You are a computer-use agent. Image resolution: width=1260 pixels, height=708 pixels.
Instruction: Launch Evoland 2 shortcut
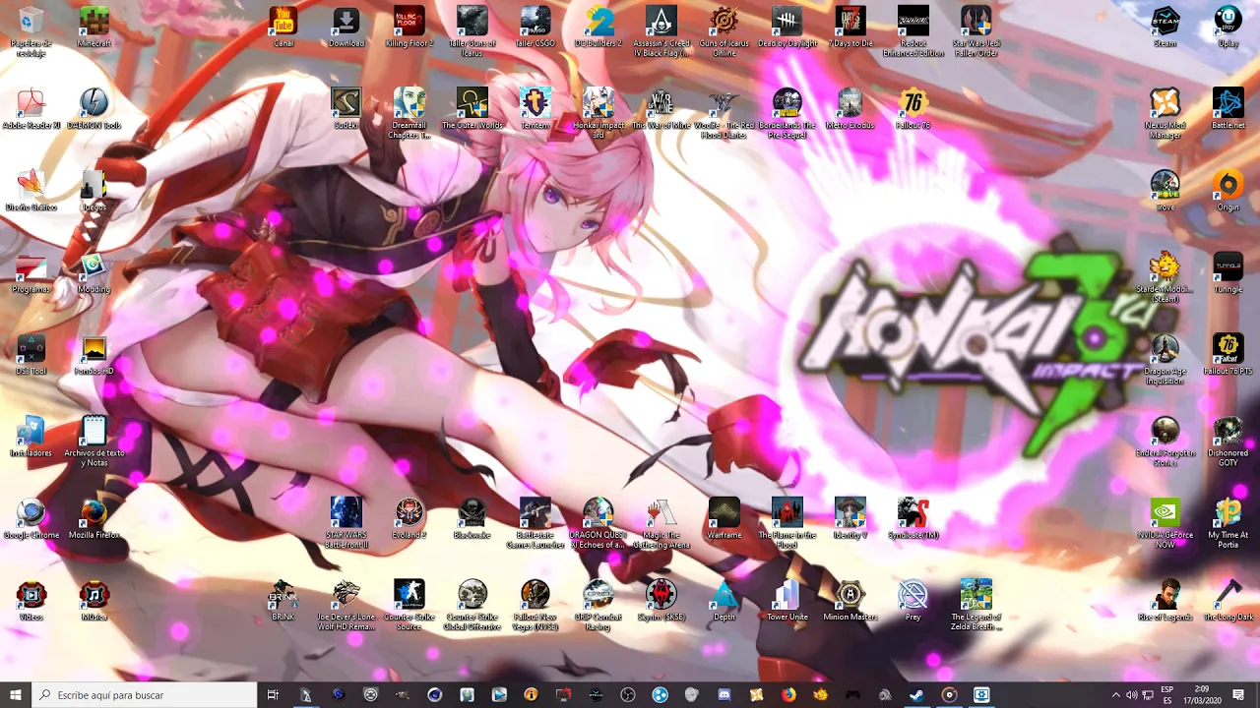coord(409,517)
